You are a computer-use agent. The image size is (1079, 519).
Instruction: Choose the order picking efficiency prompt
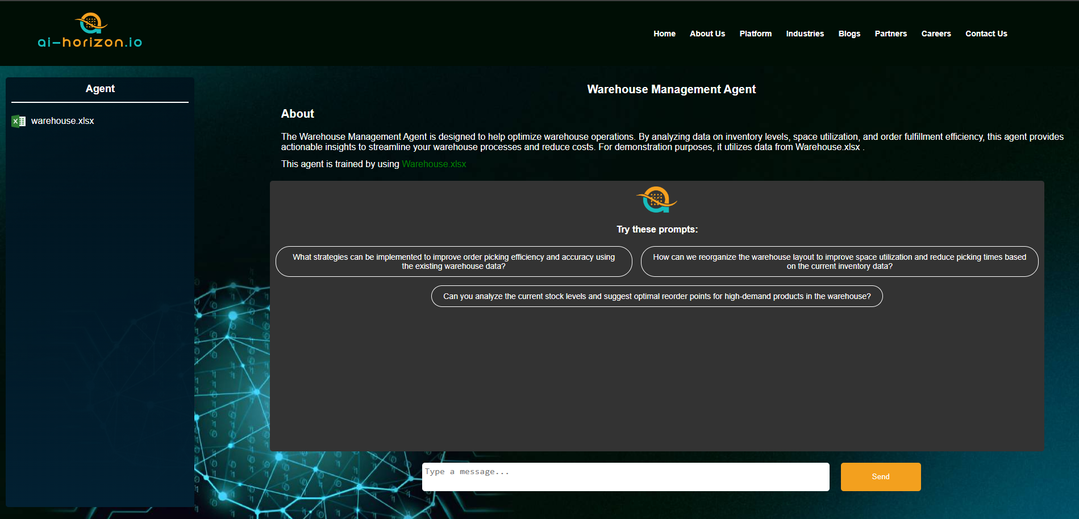pyautogui.click(x=453, y=261)
